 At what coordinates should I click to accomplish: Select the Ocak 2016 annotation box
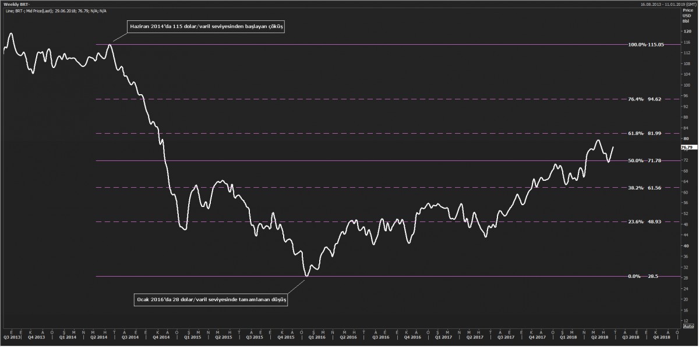(211, 300)
